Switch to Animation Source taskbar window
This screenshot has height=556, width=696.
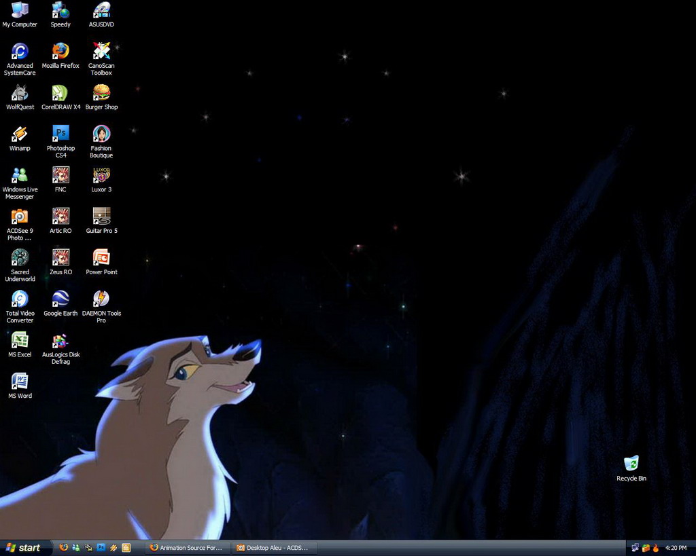pos(188,548)
